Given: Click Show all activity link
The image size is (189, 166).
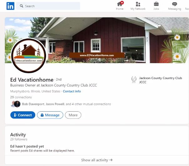Looking at the screenshot, I should 97,160.
